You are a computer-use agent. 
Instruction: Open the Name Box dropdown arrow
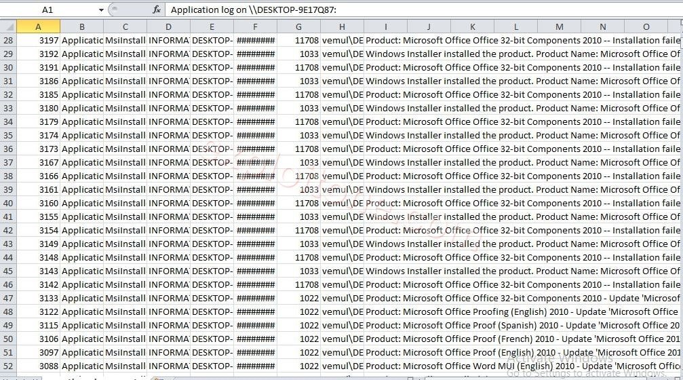(101, 9)
